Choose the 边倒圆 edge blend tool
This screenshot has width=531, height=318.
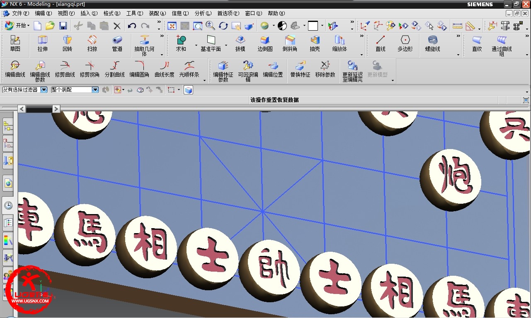click(265, 44)
